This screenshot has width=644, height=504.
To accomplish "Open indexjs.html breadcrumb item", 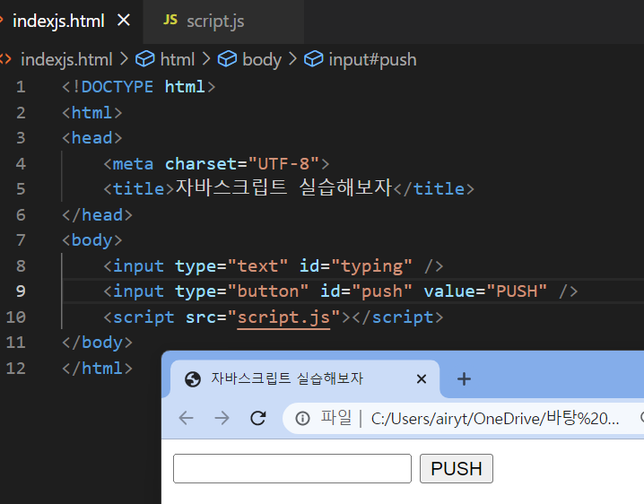I will tap(66, 59).
